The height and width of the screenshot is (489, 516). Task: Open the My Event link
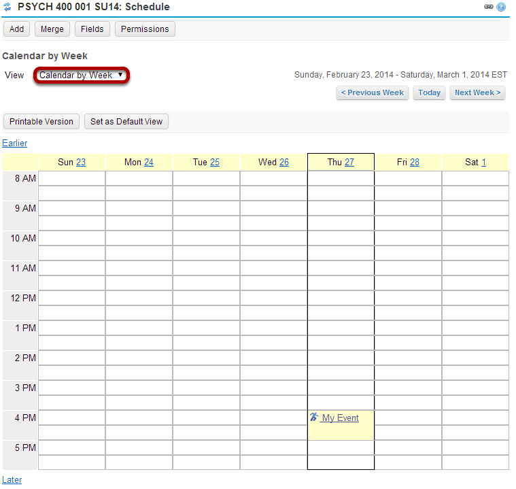pyautogui.click(x=341, y=418)
